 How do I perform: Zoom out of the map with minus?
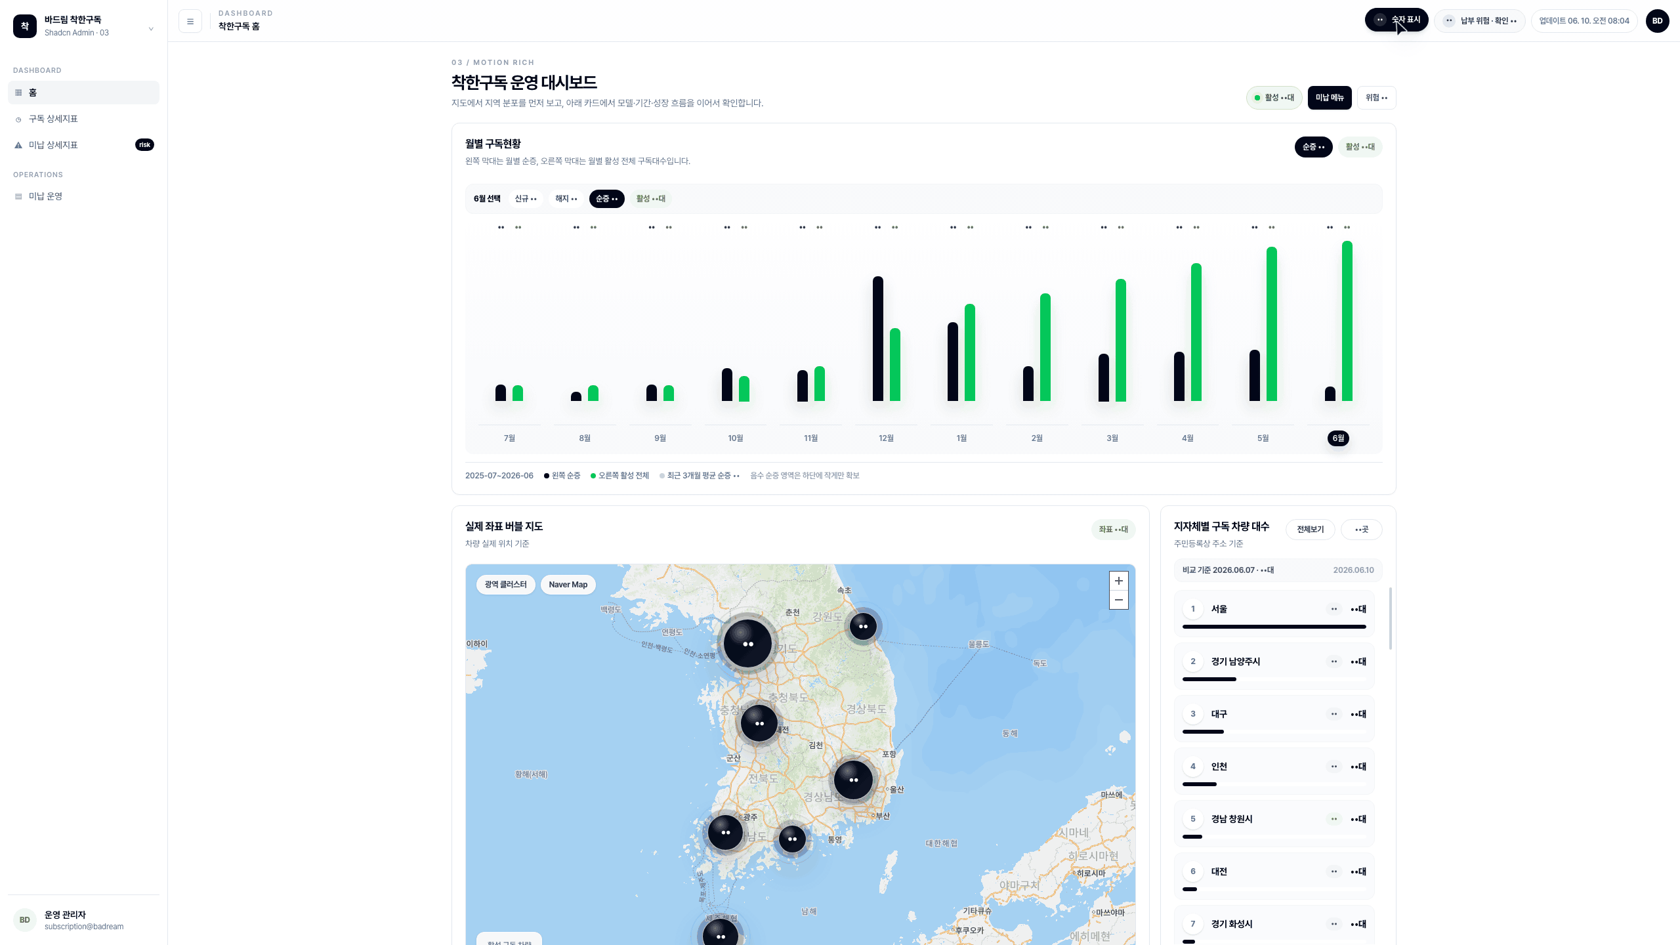pos(1119,600)
